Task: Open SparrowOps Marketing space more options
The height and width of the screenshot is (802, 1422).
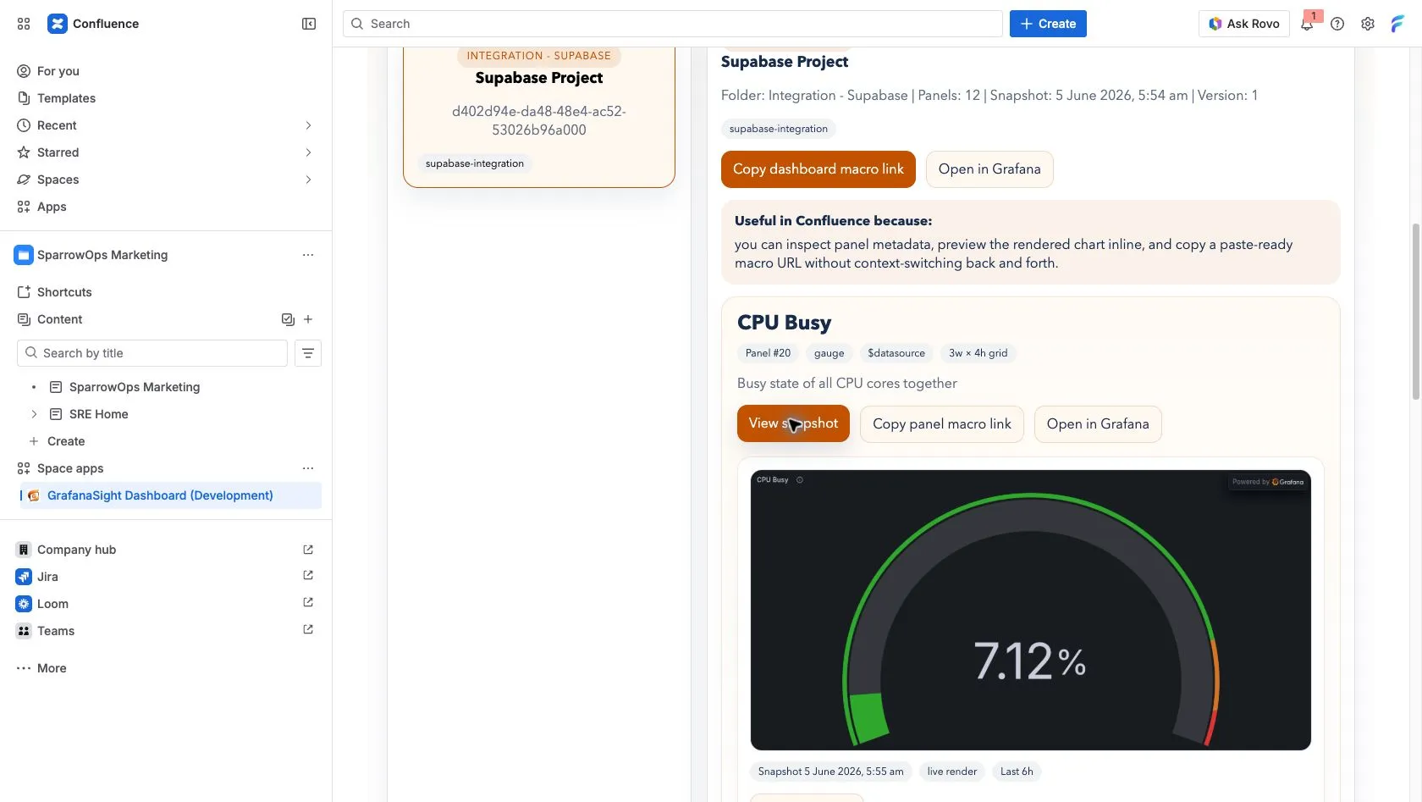Action: pyautogui.click(x=308, y=255)
